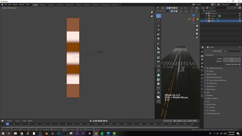Hide Collection via its eye icon
The image size is (242, 136).
(x=240, y=14)
